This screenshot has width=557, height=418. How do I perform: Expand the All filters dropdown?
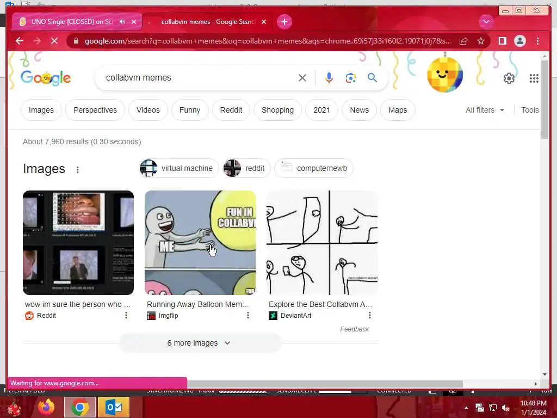(485, 110)
